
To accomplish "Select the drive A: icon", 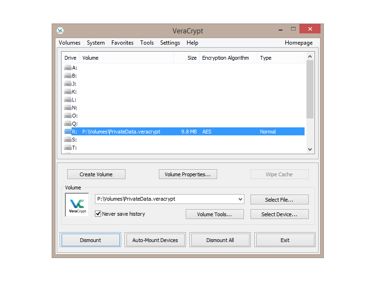I will click(68, 68).
